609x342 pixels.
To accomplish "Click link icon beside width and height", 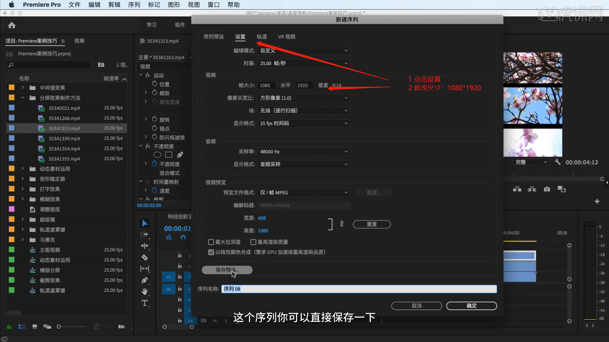I will [x=342, y=224].
